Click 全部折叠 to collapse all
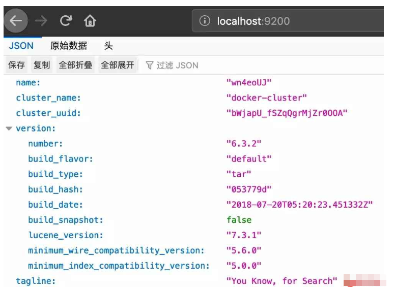This screenshot has width=394, height=290. (x=75, y=65)
